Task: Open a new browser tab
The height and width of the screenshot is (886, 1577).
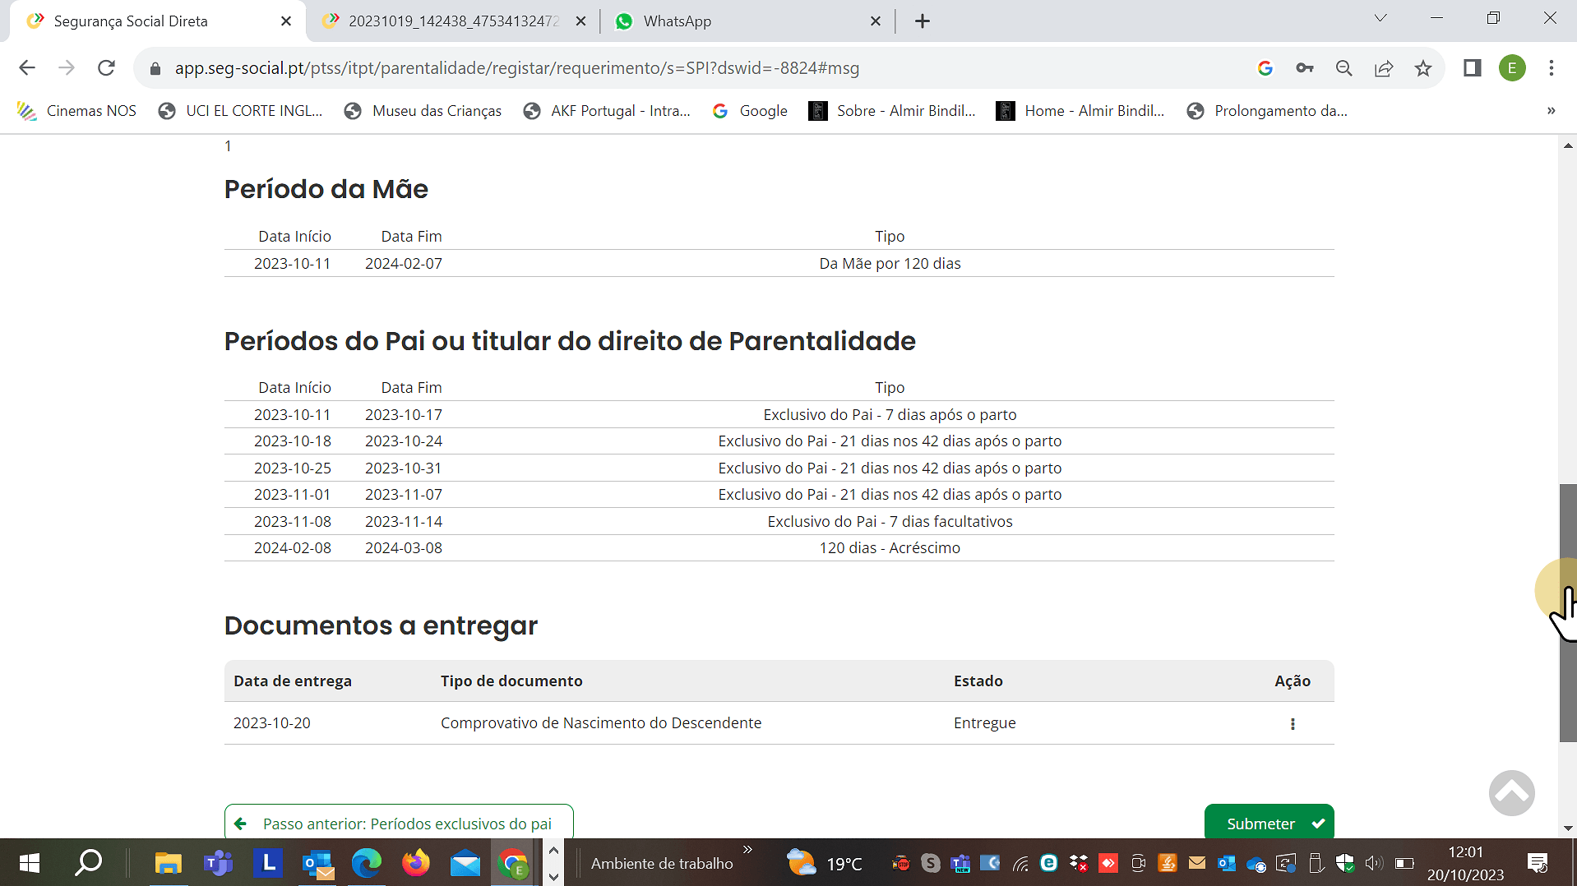Action: pyautogui.click(x=923, y=21)
